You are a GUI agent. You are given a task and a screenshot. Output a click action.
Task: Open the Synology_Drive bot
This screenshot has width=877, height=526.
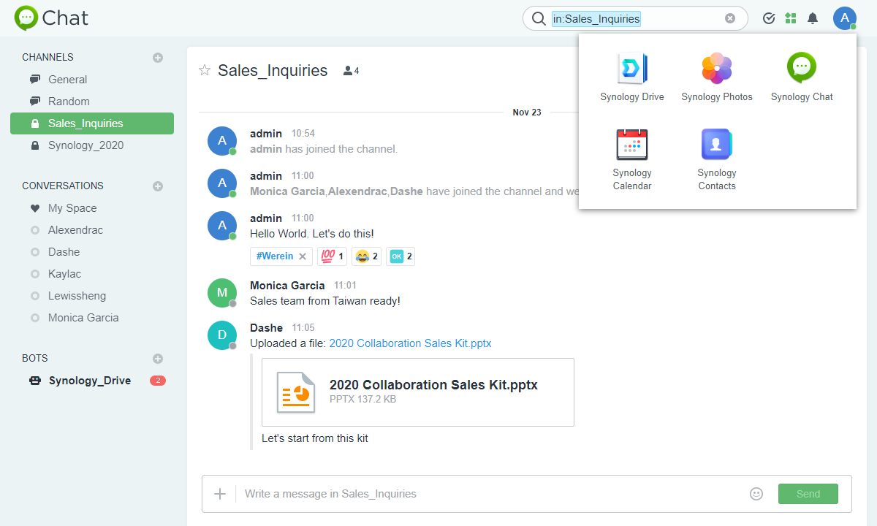92,381
